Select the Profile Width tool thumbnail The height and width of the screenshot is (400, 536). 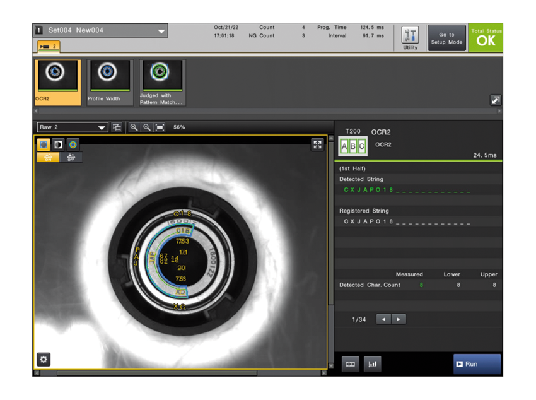click(x=110, y=83)
